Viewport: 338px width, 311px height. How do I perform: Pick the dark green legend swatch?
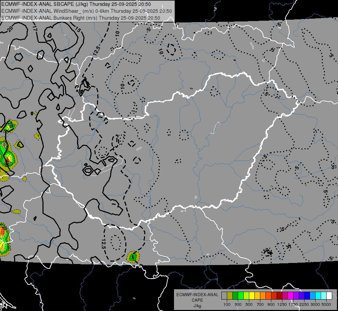coord(235,296)
